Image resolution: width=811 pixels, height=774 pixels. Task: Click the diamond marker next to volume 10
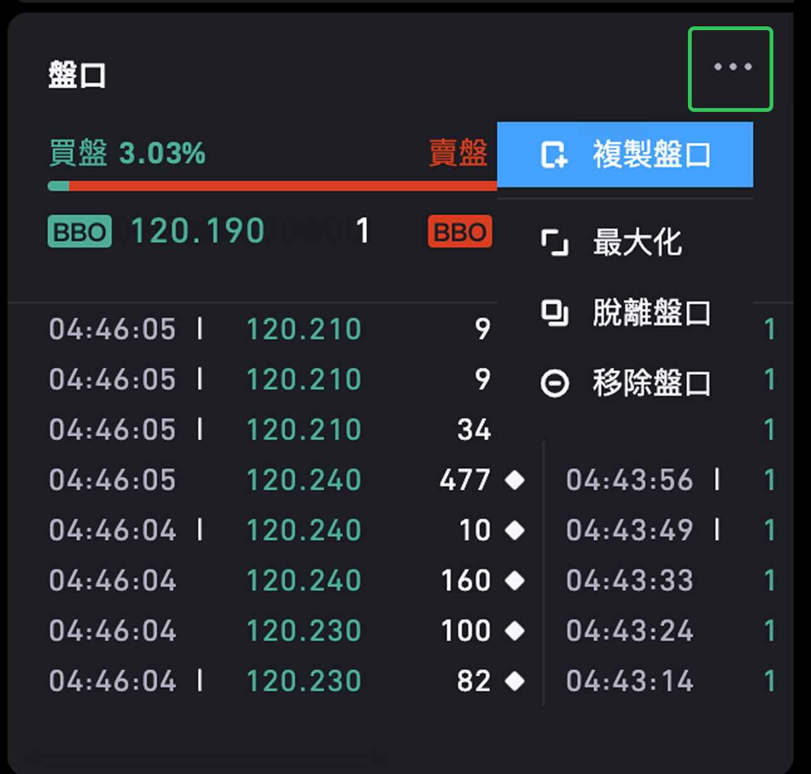pos(515,531)
